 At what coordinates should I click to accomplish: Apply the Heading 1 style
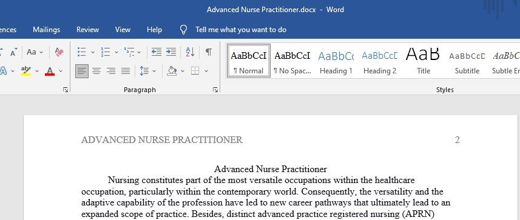click(336, 61)
